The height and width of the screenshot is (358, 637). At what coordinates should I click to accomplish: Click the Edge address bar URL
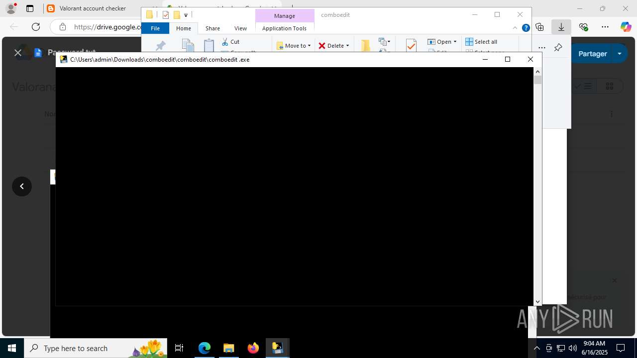click(107, 27)
